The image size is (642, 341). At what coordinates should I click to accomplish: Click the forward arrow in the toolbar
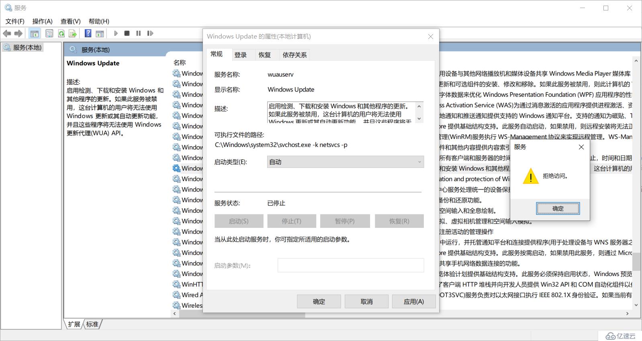(18, 33)
